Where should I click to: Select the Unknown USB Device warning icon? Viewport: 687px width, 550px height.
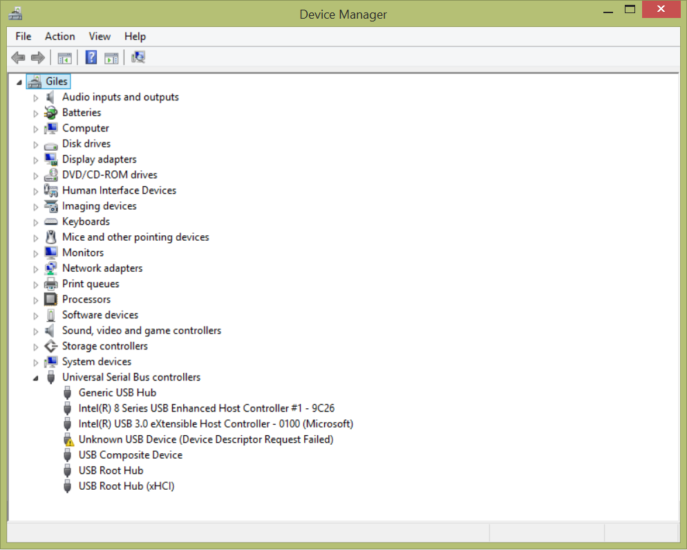[x=68, y=439]
